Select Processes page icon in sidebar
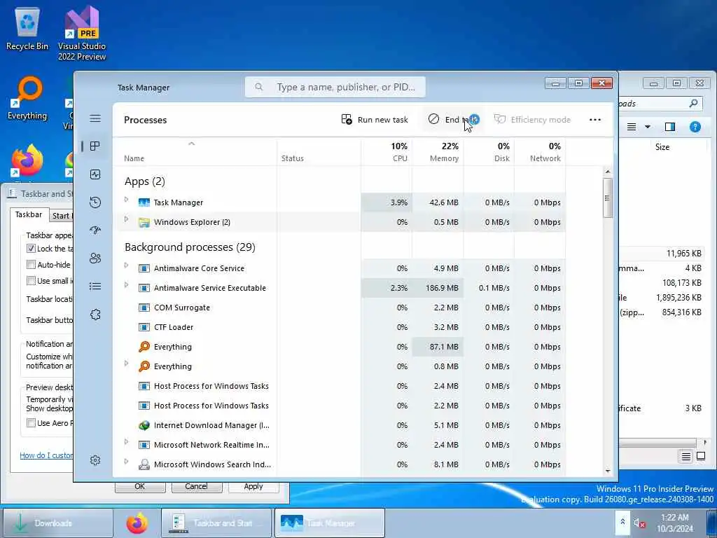Image resolution: width=717 pixels, height=538 pixels. point(95,146)
